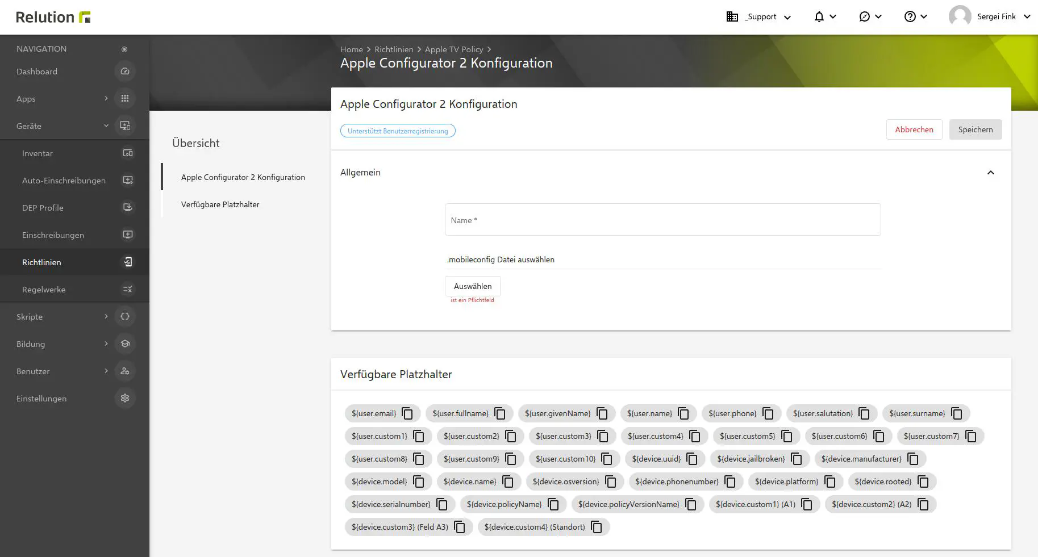Copy the ${user.fullname} placeholder
1038x557 pixels.
point(500,413)
